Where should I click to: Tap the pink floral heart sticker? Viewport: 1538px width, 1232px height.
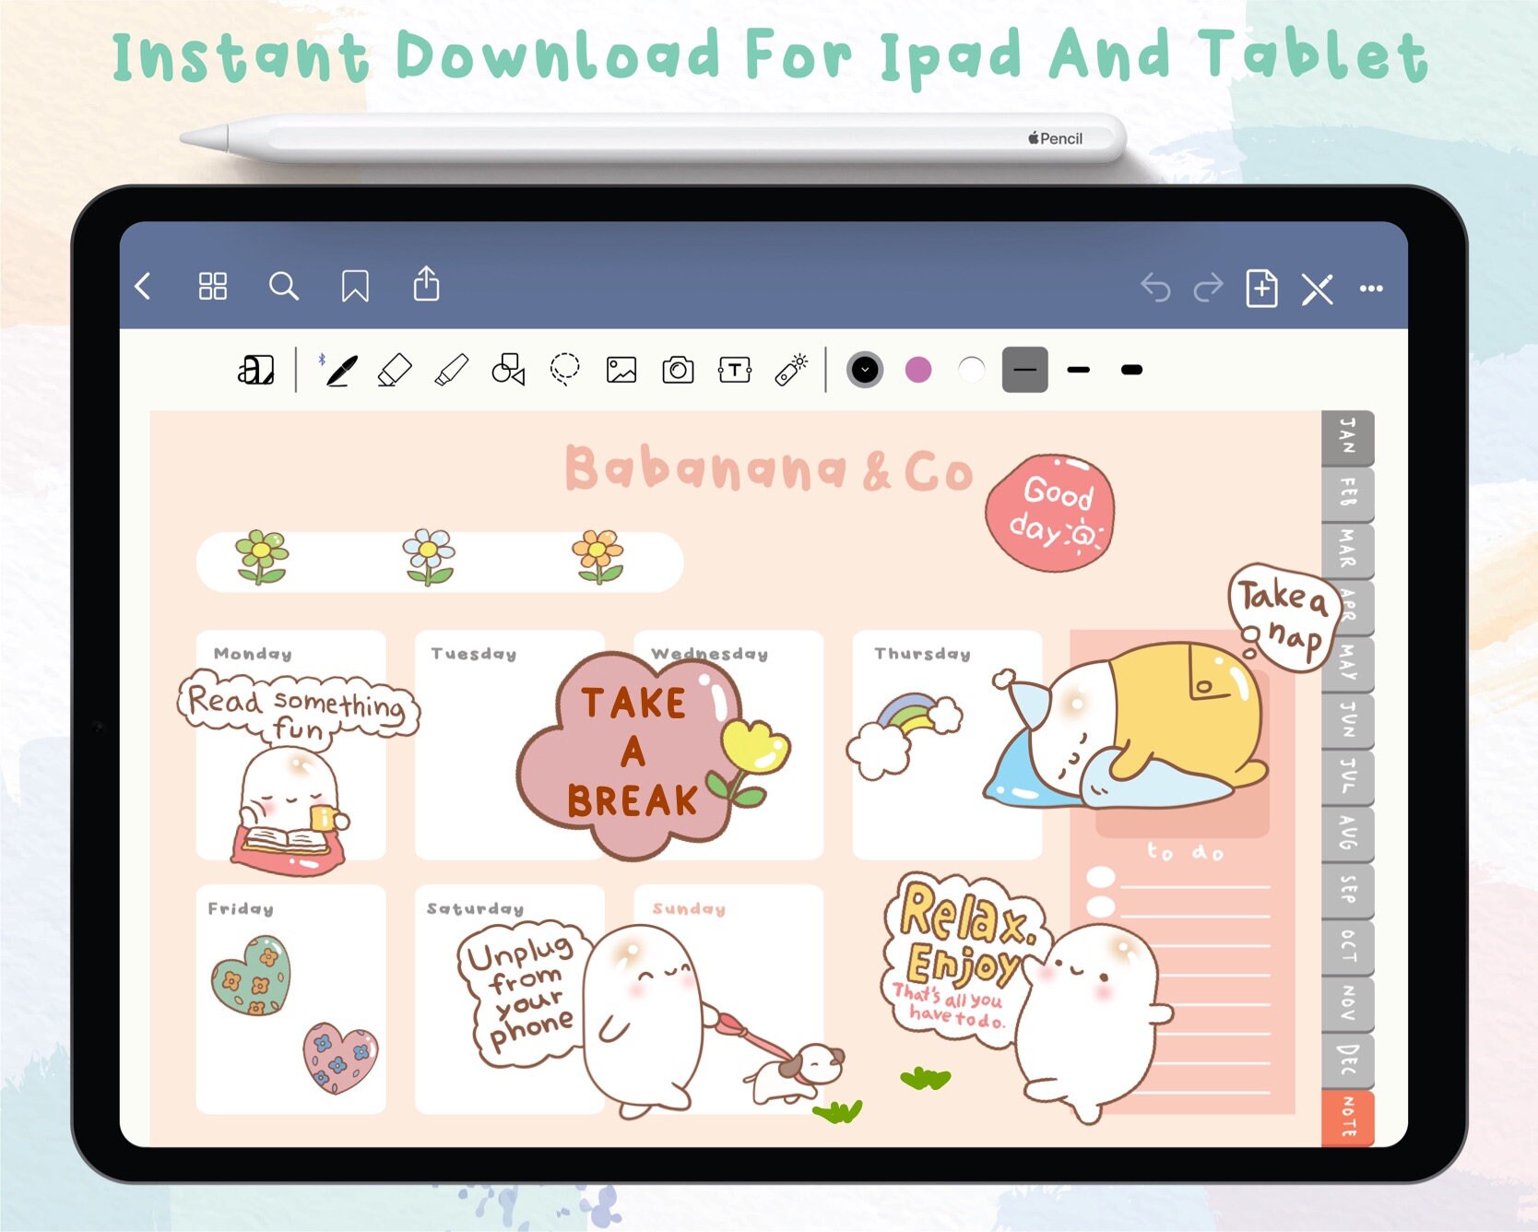(341, 1058)
